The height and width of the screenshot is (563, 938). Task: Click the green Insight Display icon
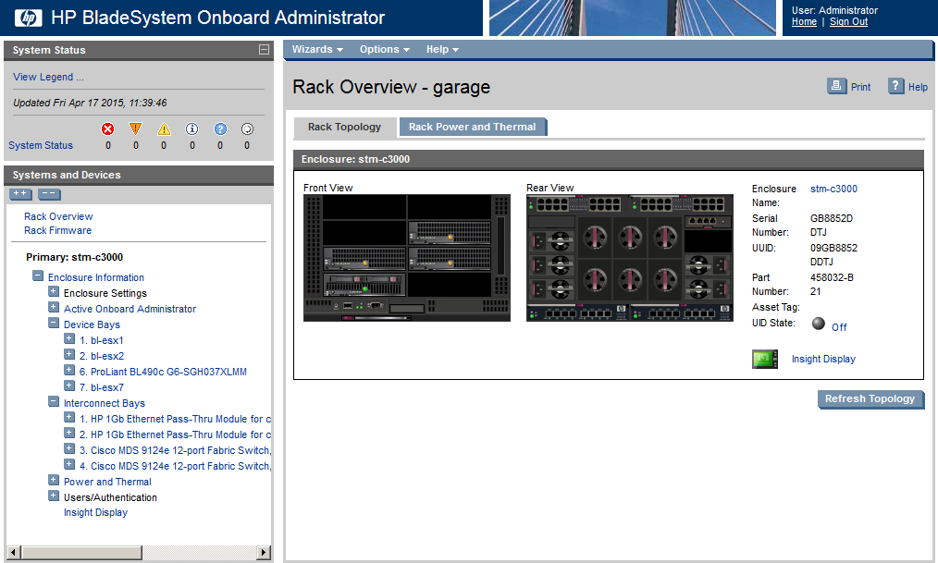tap(764, 359)
